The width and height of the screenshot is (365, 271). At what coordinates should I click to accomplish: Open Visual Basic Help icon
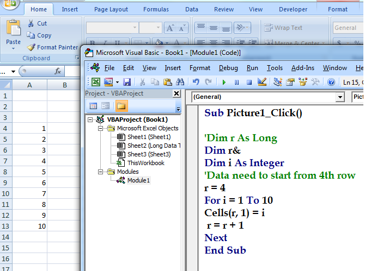coord(331,82)
